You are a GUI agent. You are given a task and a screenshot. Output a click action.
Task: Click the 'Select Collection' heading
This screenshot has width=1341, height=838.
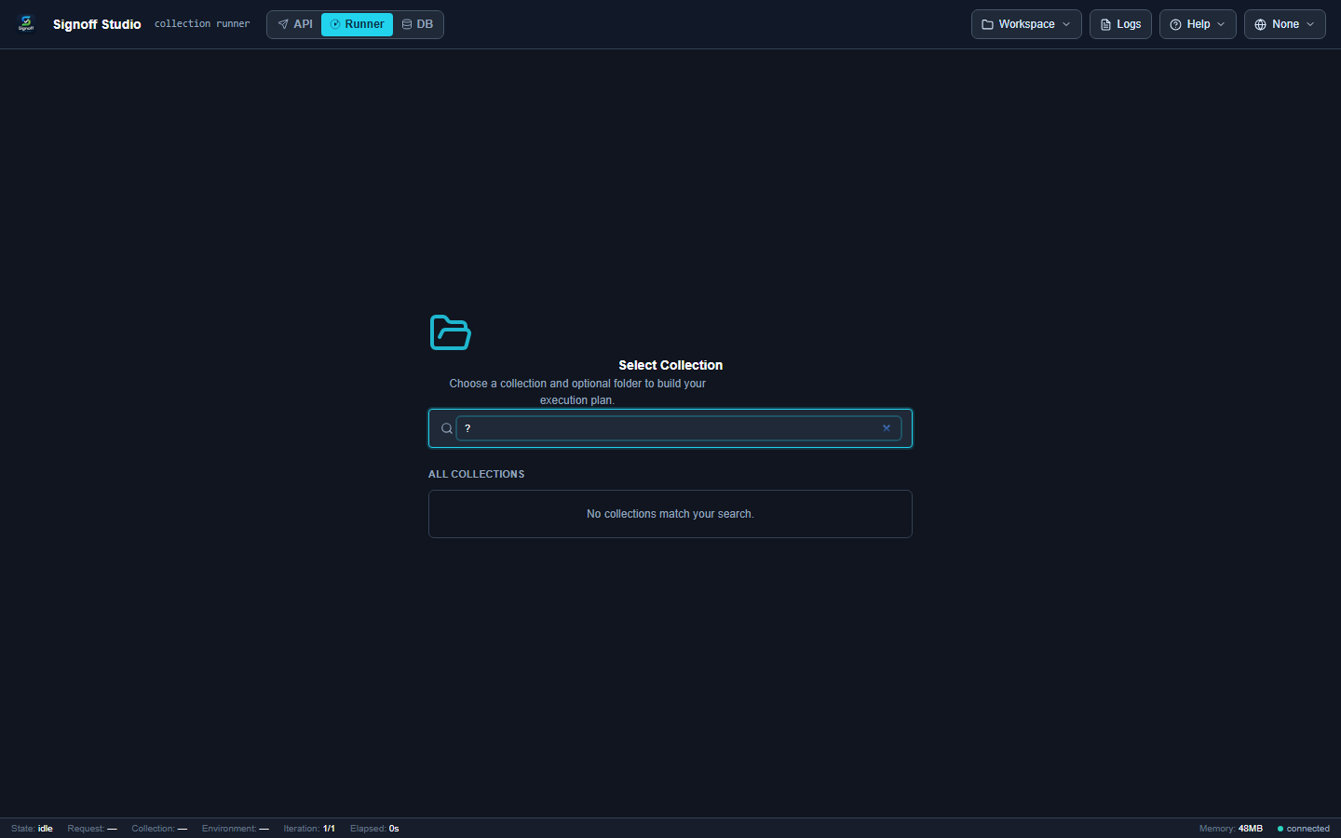pos(670,365)
